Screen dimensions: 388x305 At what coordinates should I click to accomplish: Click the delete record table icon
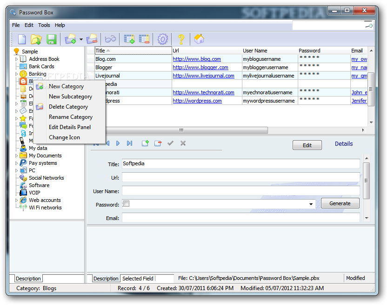(144, 39)
